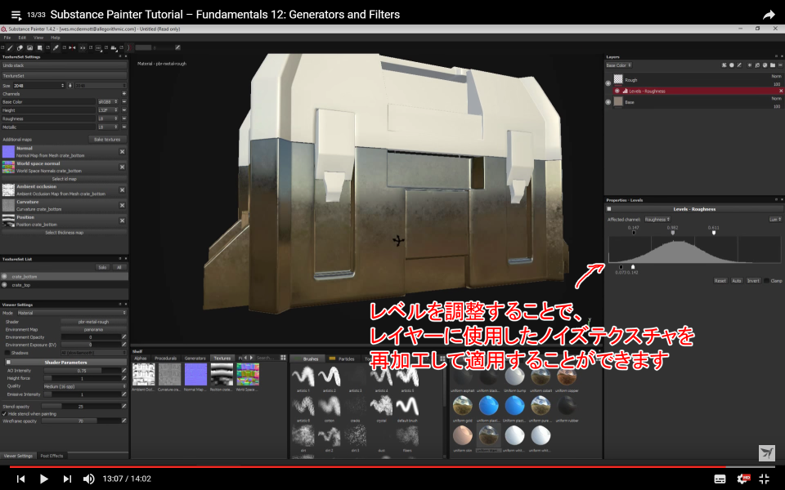Switch shelf to grid view icon
The height and width of the screenshot is (490, 785).
point(284,358)
